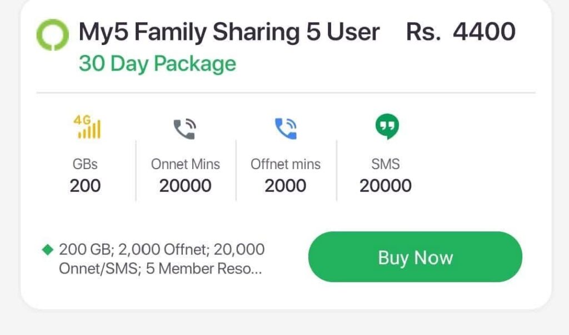Click the Onnet Mins label

click(x=186, y=164)
